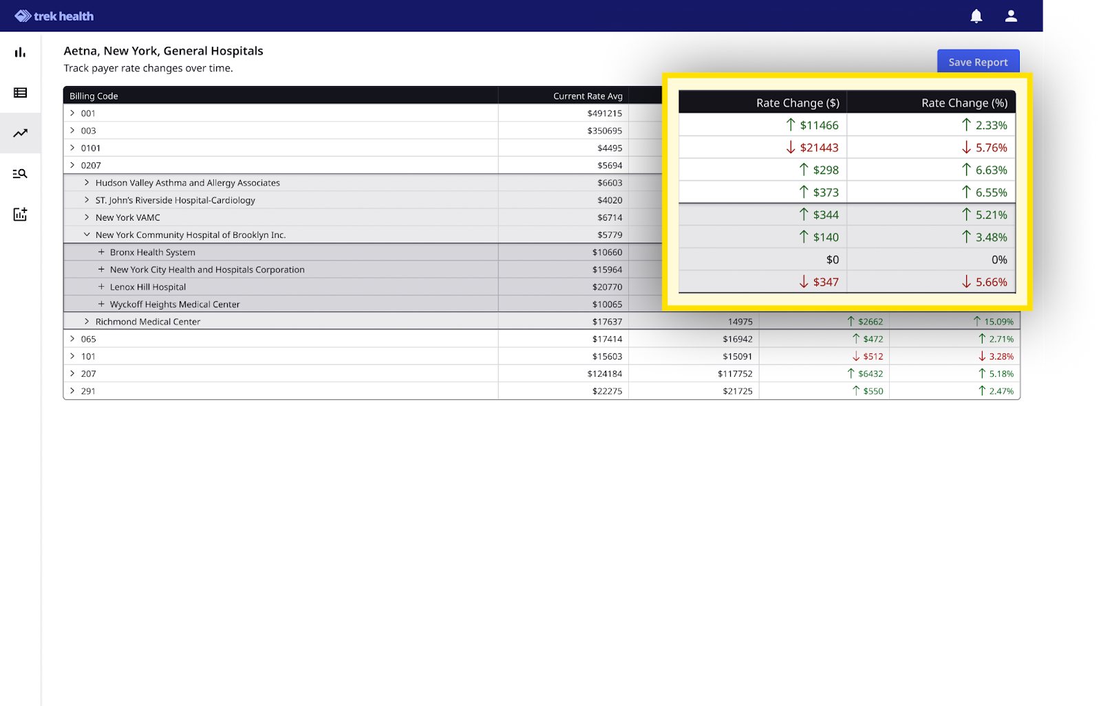This screenshot has height=706, width=1101.
Task: Open the user account icon
Action: point(1011,16)
